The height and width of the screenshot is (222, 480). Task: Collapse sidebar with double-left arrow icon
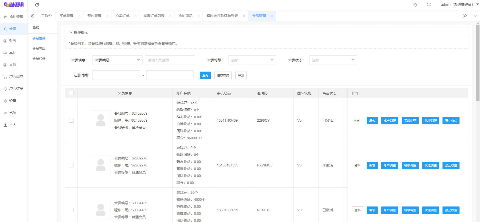coord(32,16)
